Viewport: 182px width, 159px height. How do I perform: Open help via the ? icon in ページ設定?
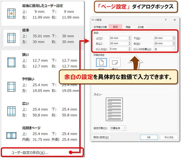[166, 20]
